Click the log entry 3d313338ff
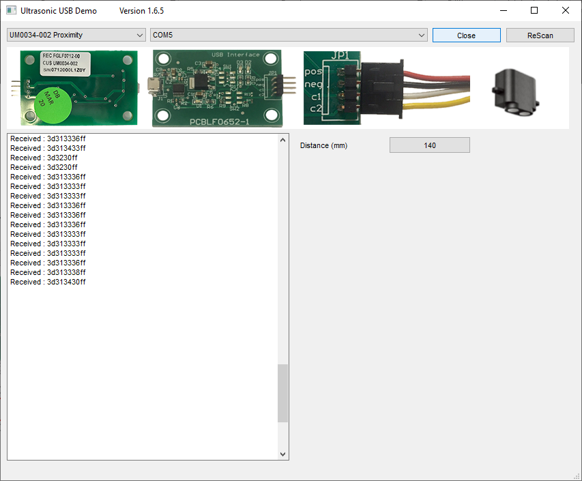The height and width of the screenshot is (481, 582). [x=48, y=272]
